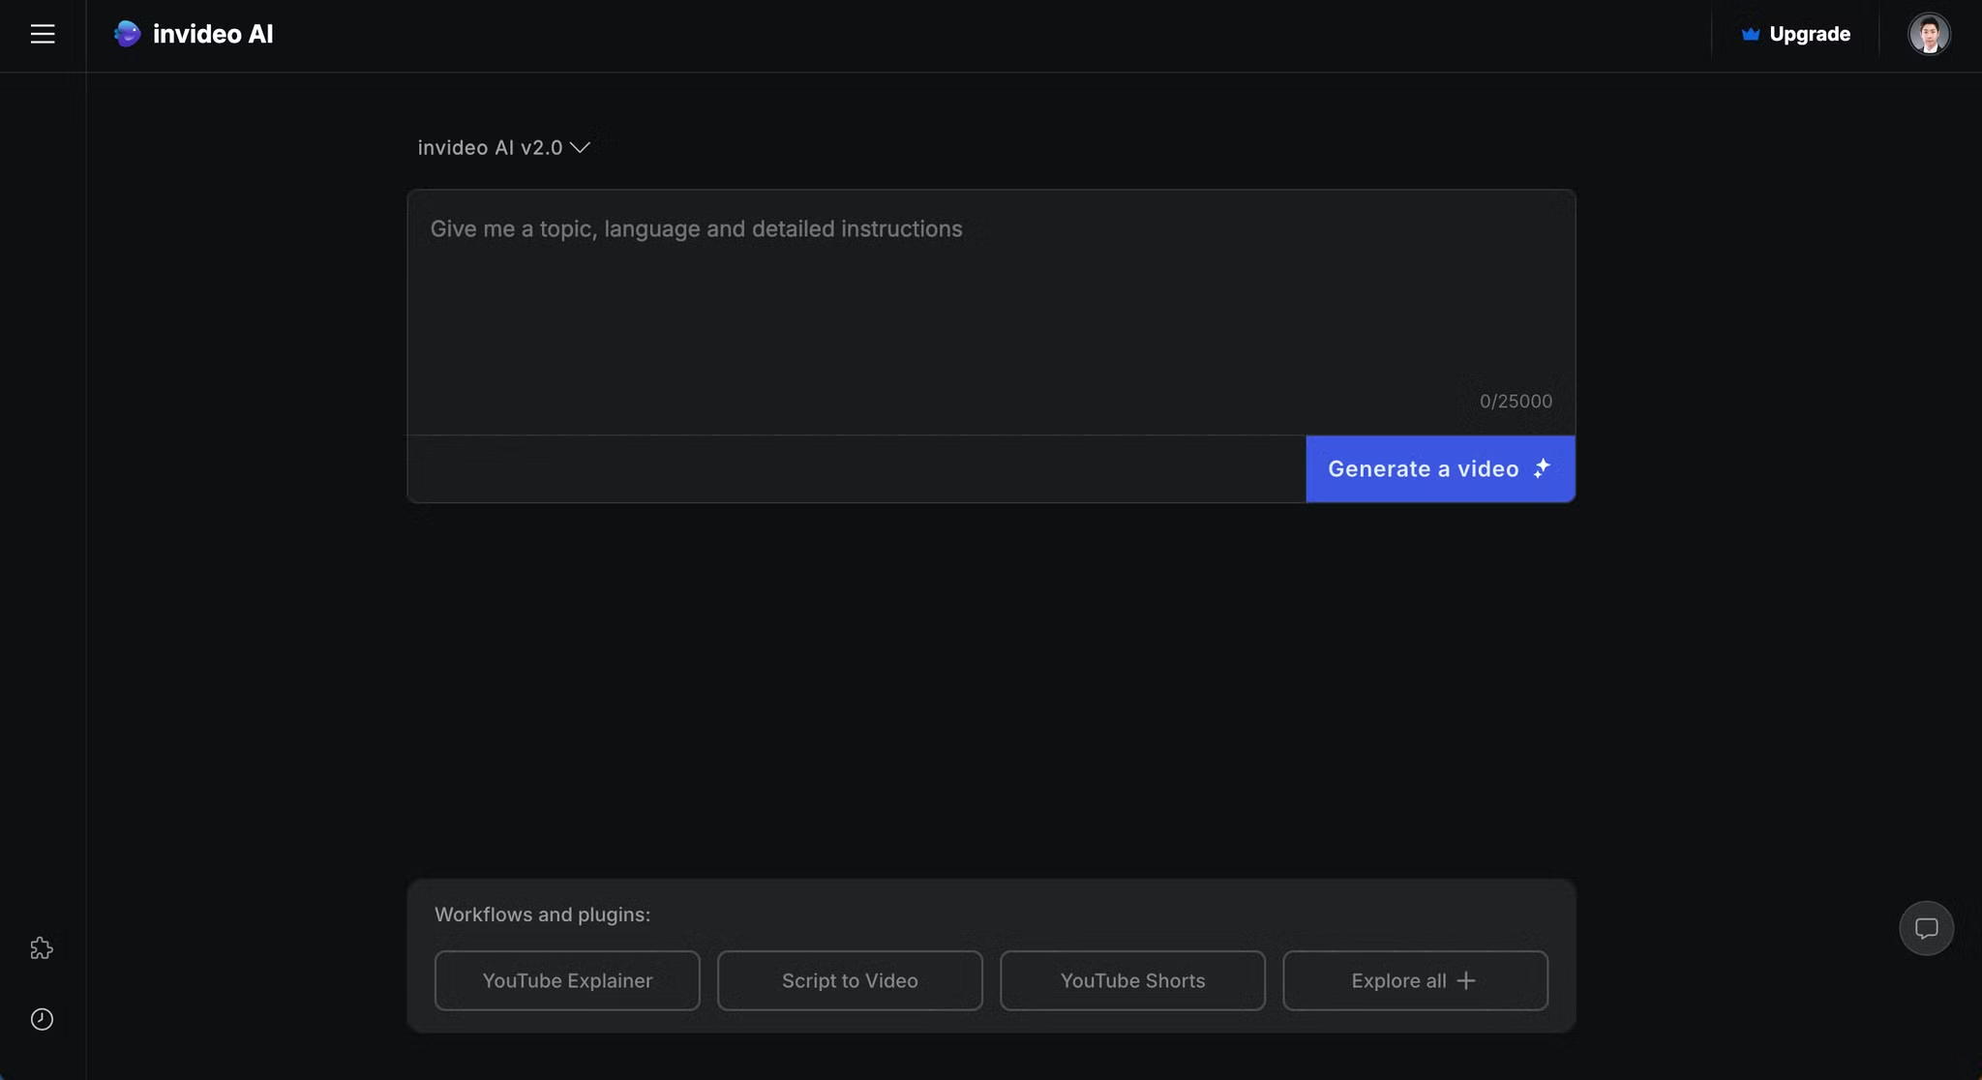Open the user profile avatar

pos(1929,34)
